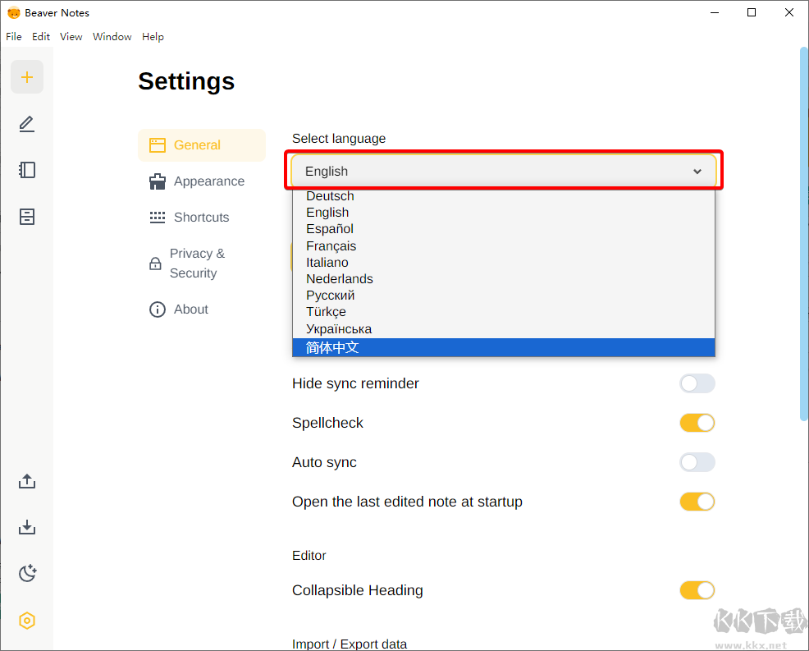Toggle dark mode moon icon
The image size is (809, 651).
click(x=27, y=573)
